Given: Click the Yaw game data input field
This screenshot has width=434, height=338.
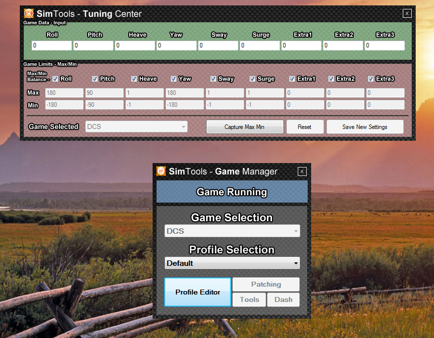Looking at the screenshot, I should (176, 45).
